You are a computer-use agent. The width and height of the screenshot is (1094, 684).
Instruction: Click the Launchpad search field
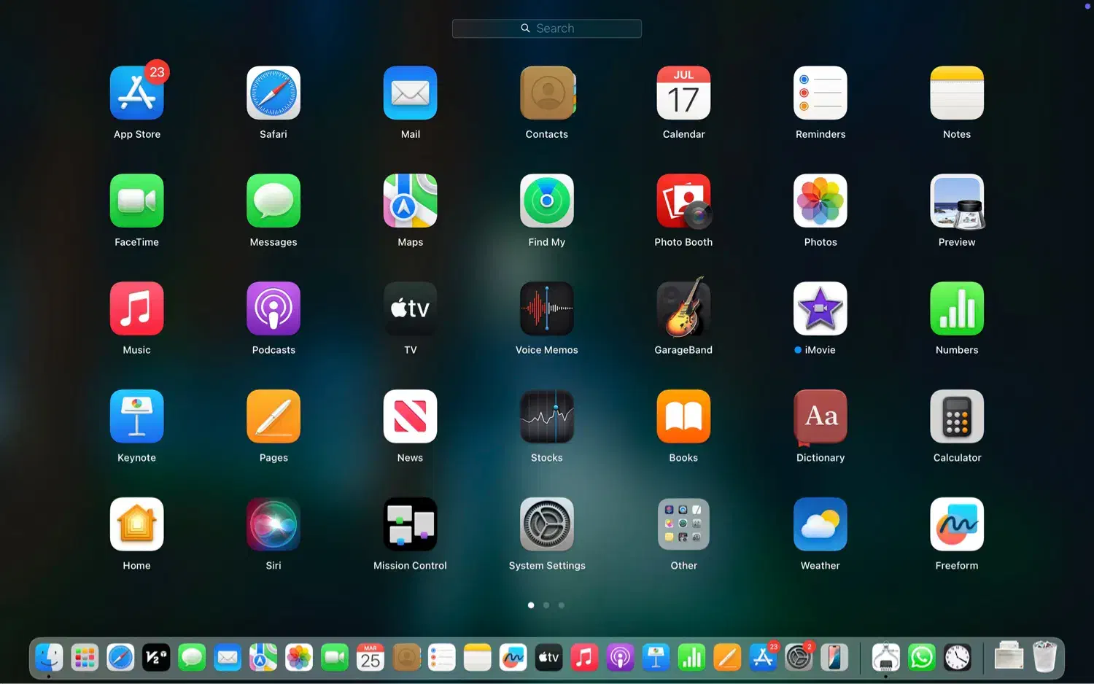pos(547,28)
